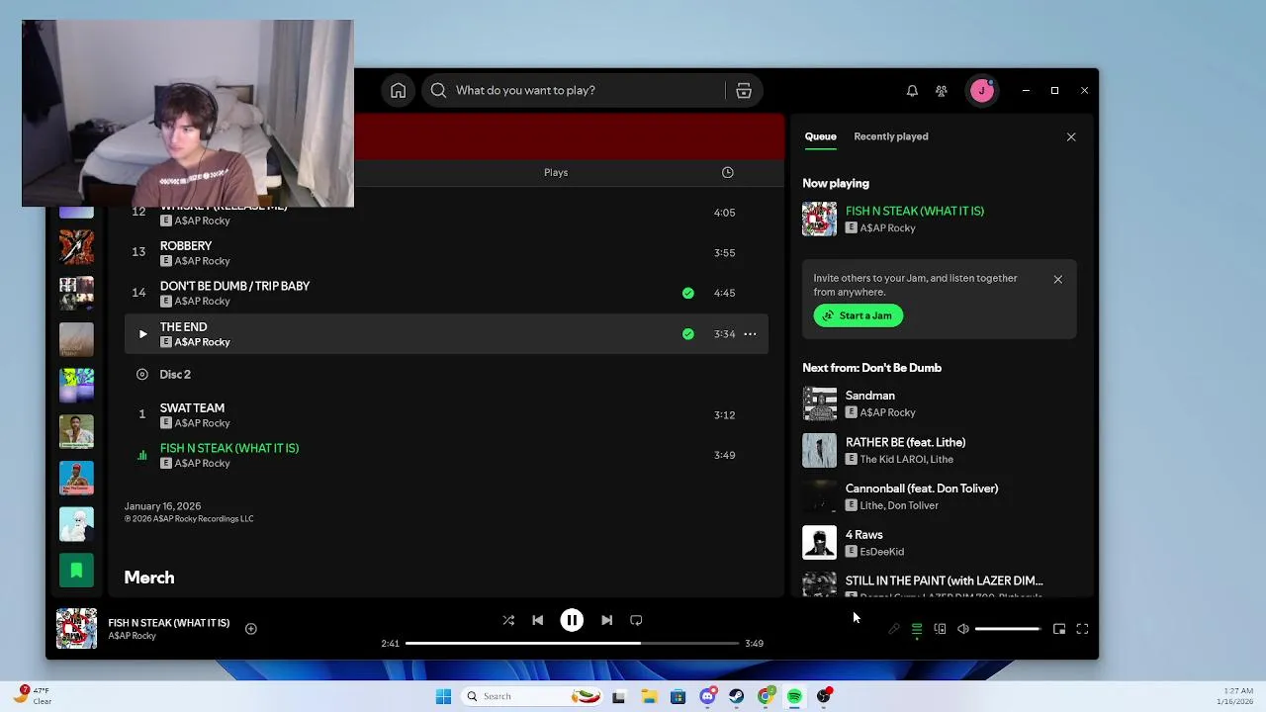Image resolution: width=1266 pixels, height=712 pixels.
Task: Dismiss the Jam invitation card
Action: point(1057,279)
